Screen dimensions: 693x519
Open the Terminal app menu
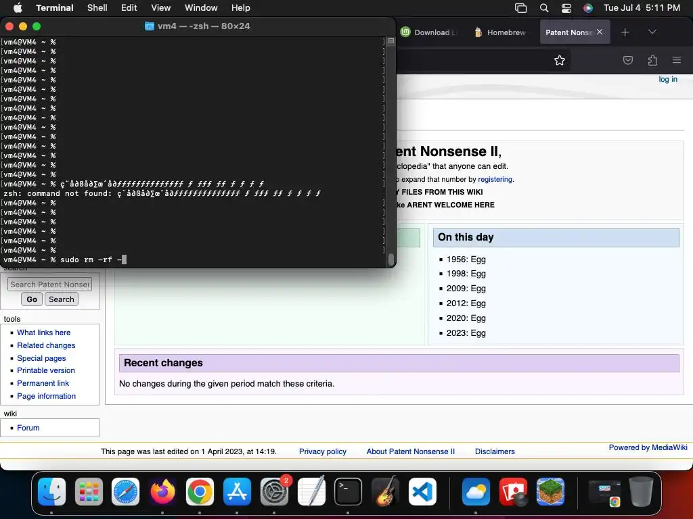pyautogui.click(x=54, y=7)
